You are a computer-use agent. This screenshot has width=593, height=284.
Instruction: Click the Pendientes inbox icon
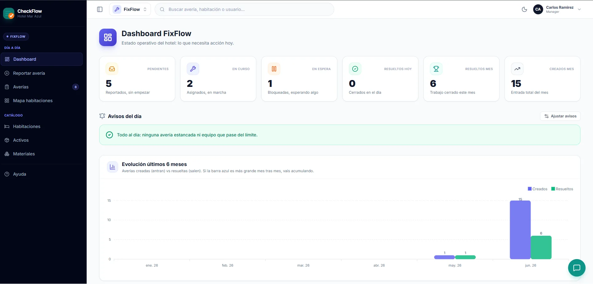click(x=112, y=69)
